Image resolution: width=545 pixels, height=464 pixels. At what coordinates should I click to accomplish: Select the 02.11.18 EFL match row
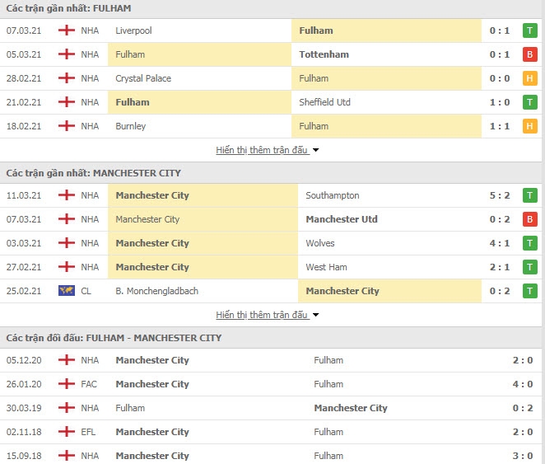(x=272, y=432)
